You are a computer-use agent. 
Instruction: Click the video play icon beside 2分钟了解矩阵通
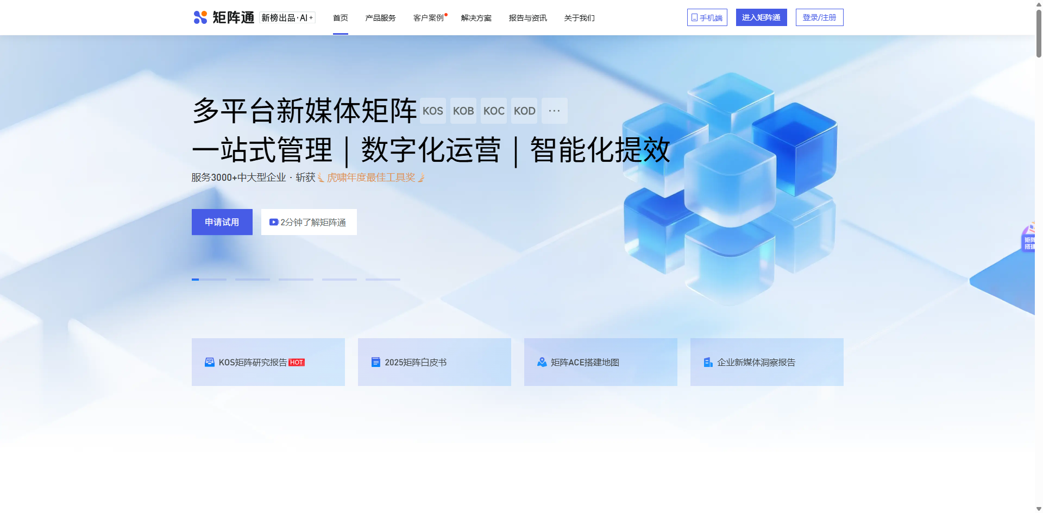click(x=274, y=222)
